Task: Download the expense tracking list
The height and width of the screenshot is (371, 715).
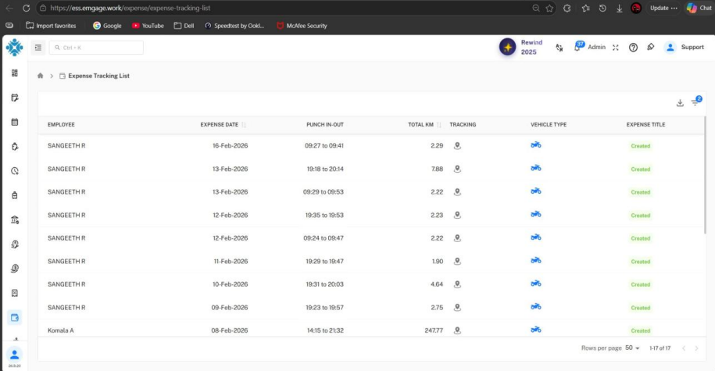Action: point(680,103)
